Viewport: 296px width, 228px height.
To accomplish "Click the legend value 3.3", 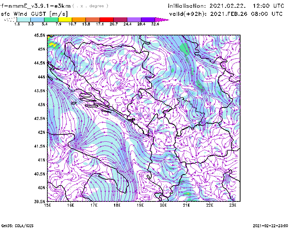I will [31, 24].
